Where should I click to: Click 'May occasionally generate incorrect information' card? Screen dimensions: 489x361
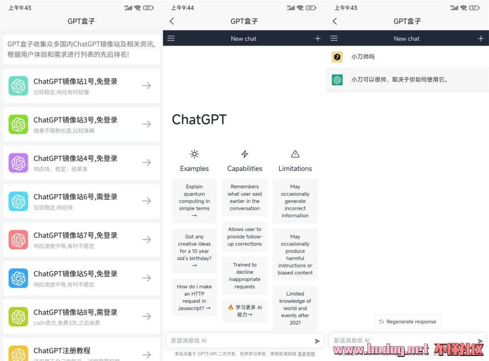(295, 201)
